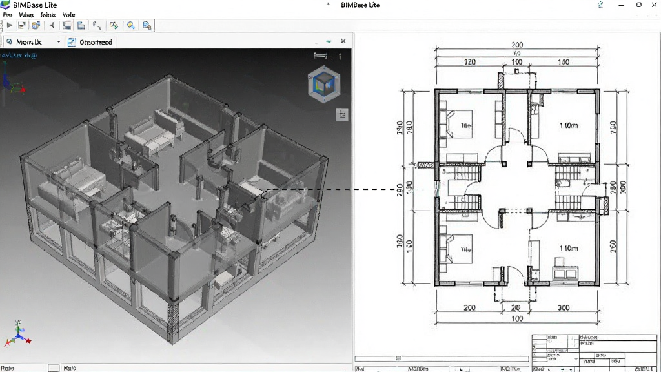Click the round icon in the Mons Lk selector
The height and width of the screenshot is (372, 661).
point(9,42)
